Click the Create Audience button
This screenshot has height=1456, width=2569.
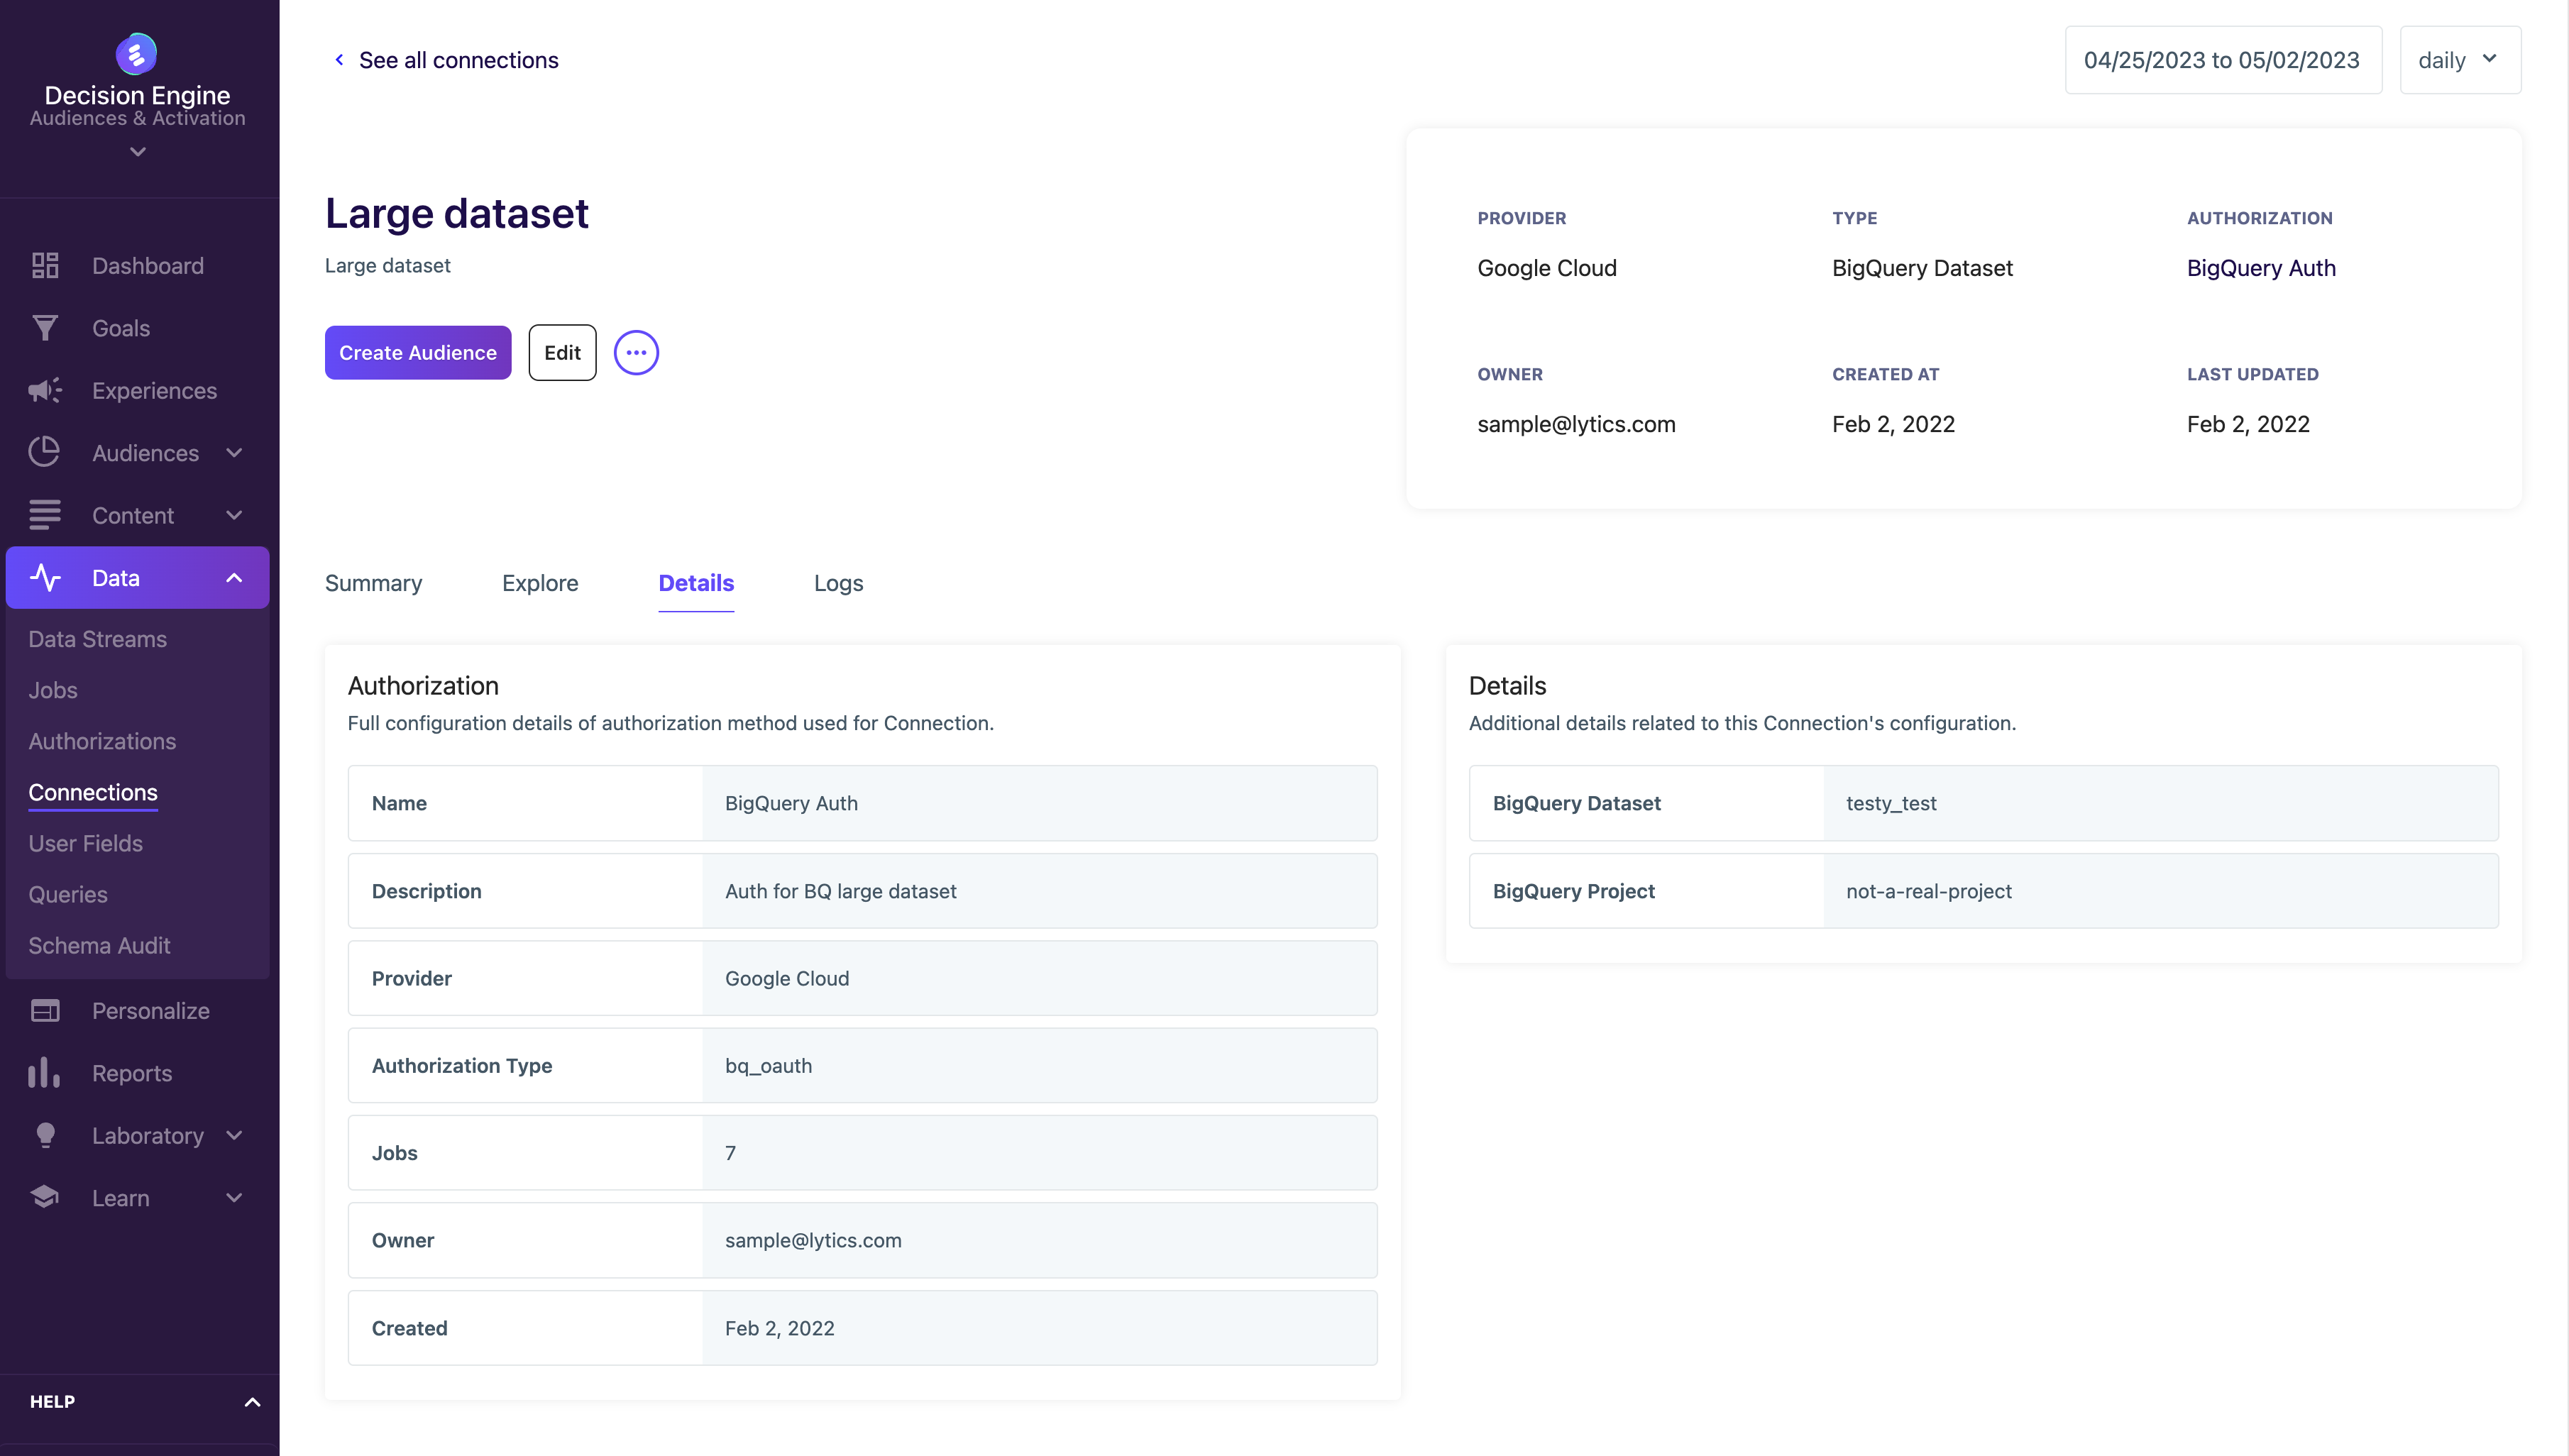(x=417, y=353)
